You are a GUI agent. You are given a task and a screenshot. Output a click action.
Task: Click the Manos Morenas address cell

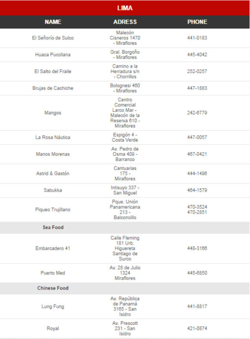point(125,154)
